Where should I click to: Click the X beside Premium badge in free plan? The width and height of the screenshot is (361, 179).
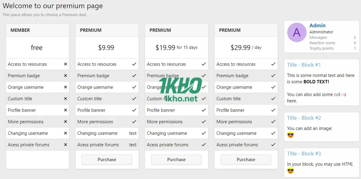coord(66,75)
